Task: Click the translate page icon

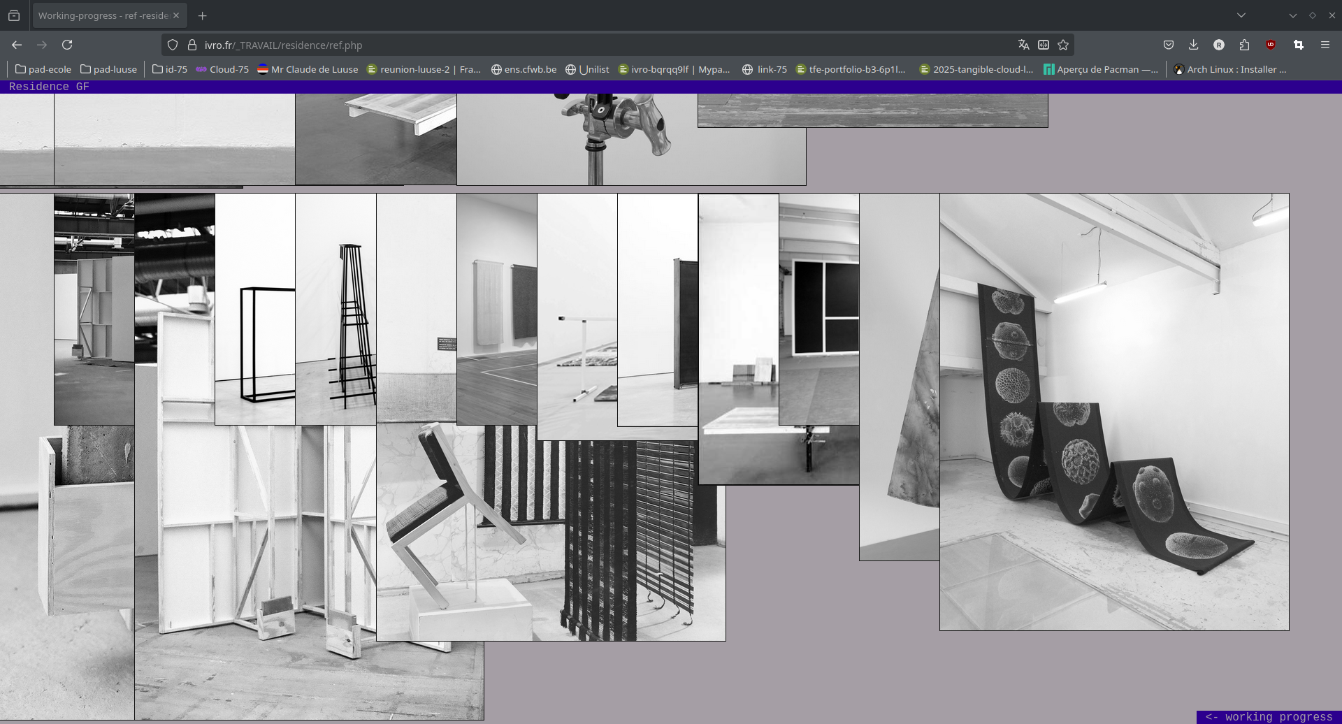Action: pos(1023,45)
